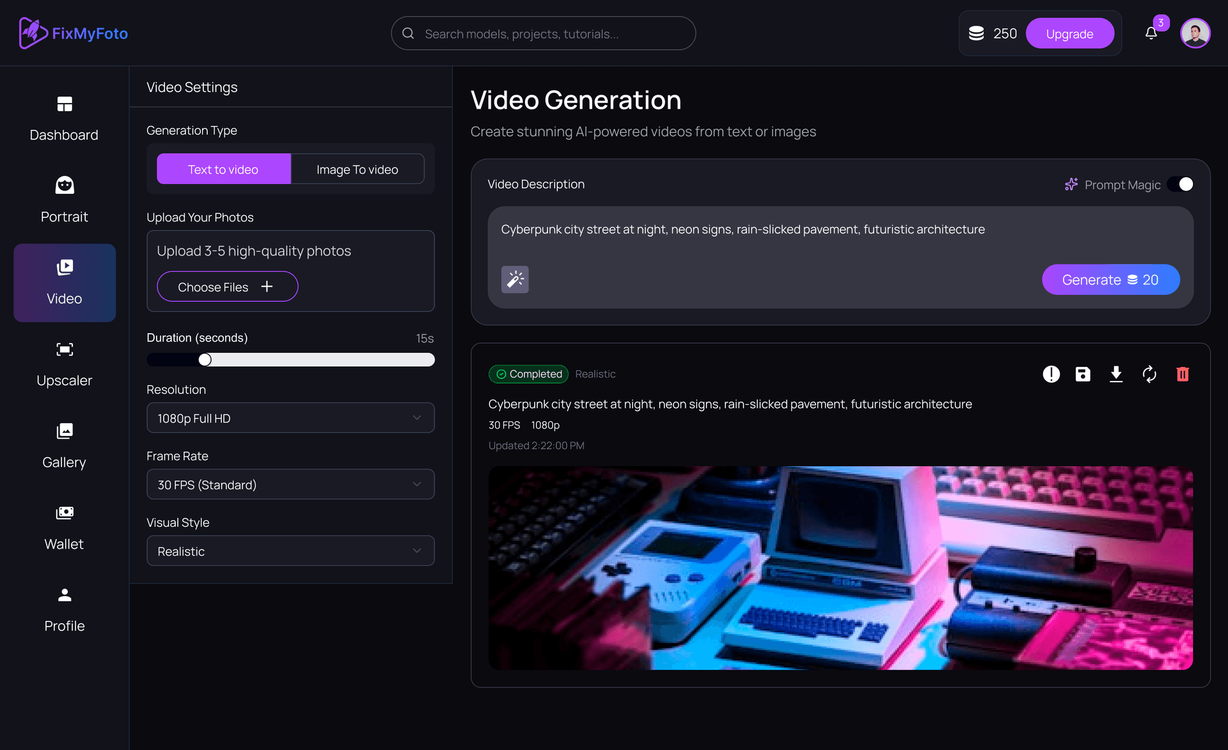
Task: Switch to Image To video generation type
Action: tap(357, 169)
